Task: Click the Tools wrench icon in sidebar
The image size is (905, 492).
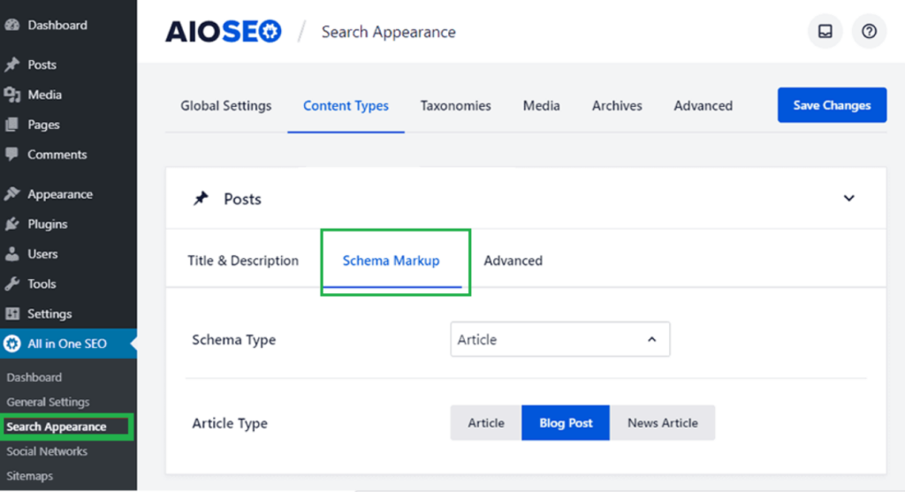Action: (11, 284)
